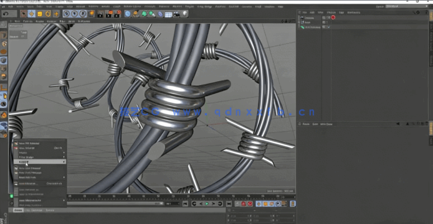This screenshot has height=224, width=433.
Task: Open the Edit menu in main menu bar
Action: tap(11, 6)
